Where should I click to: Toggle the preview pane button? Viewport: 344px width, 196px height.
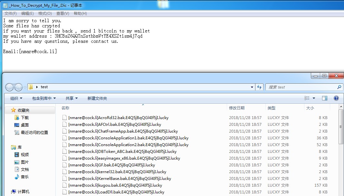325,98
